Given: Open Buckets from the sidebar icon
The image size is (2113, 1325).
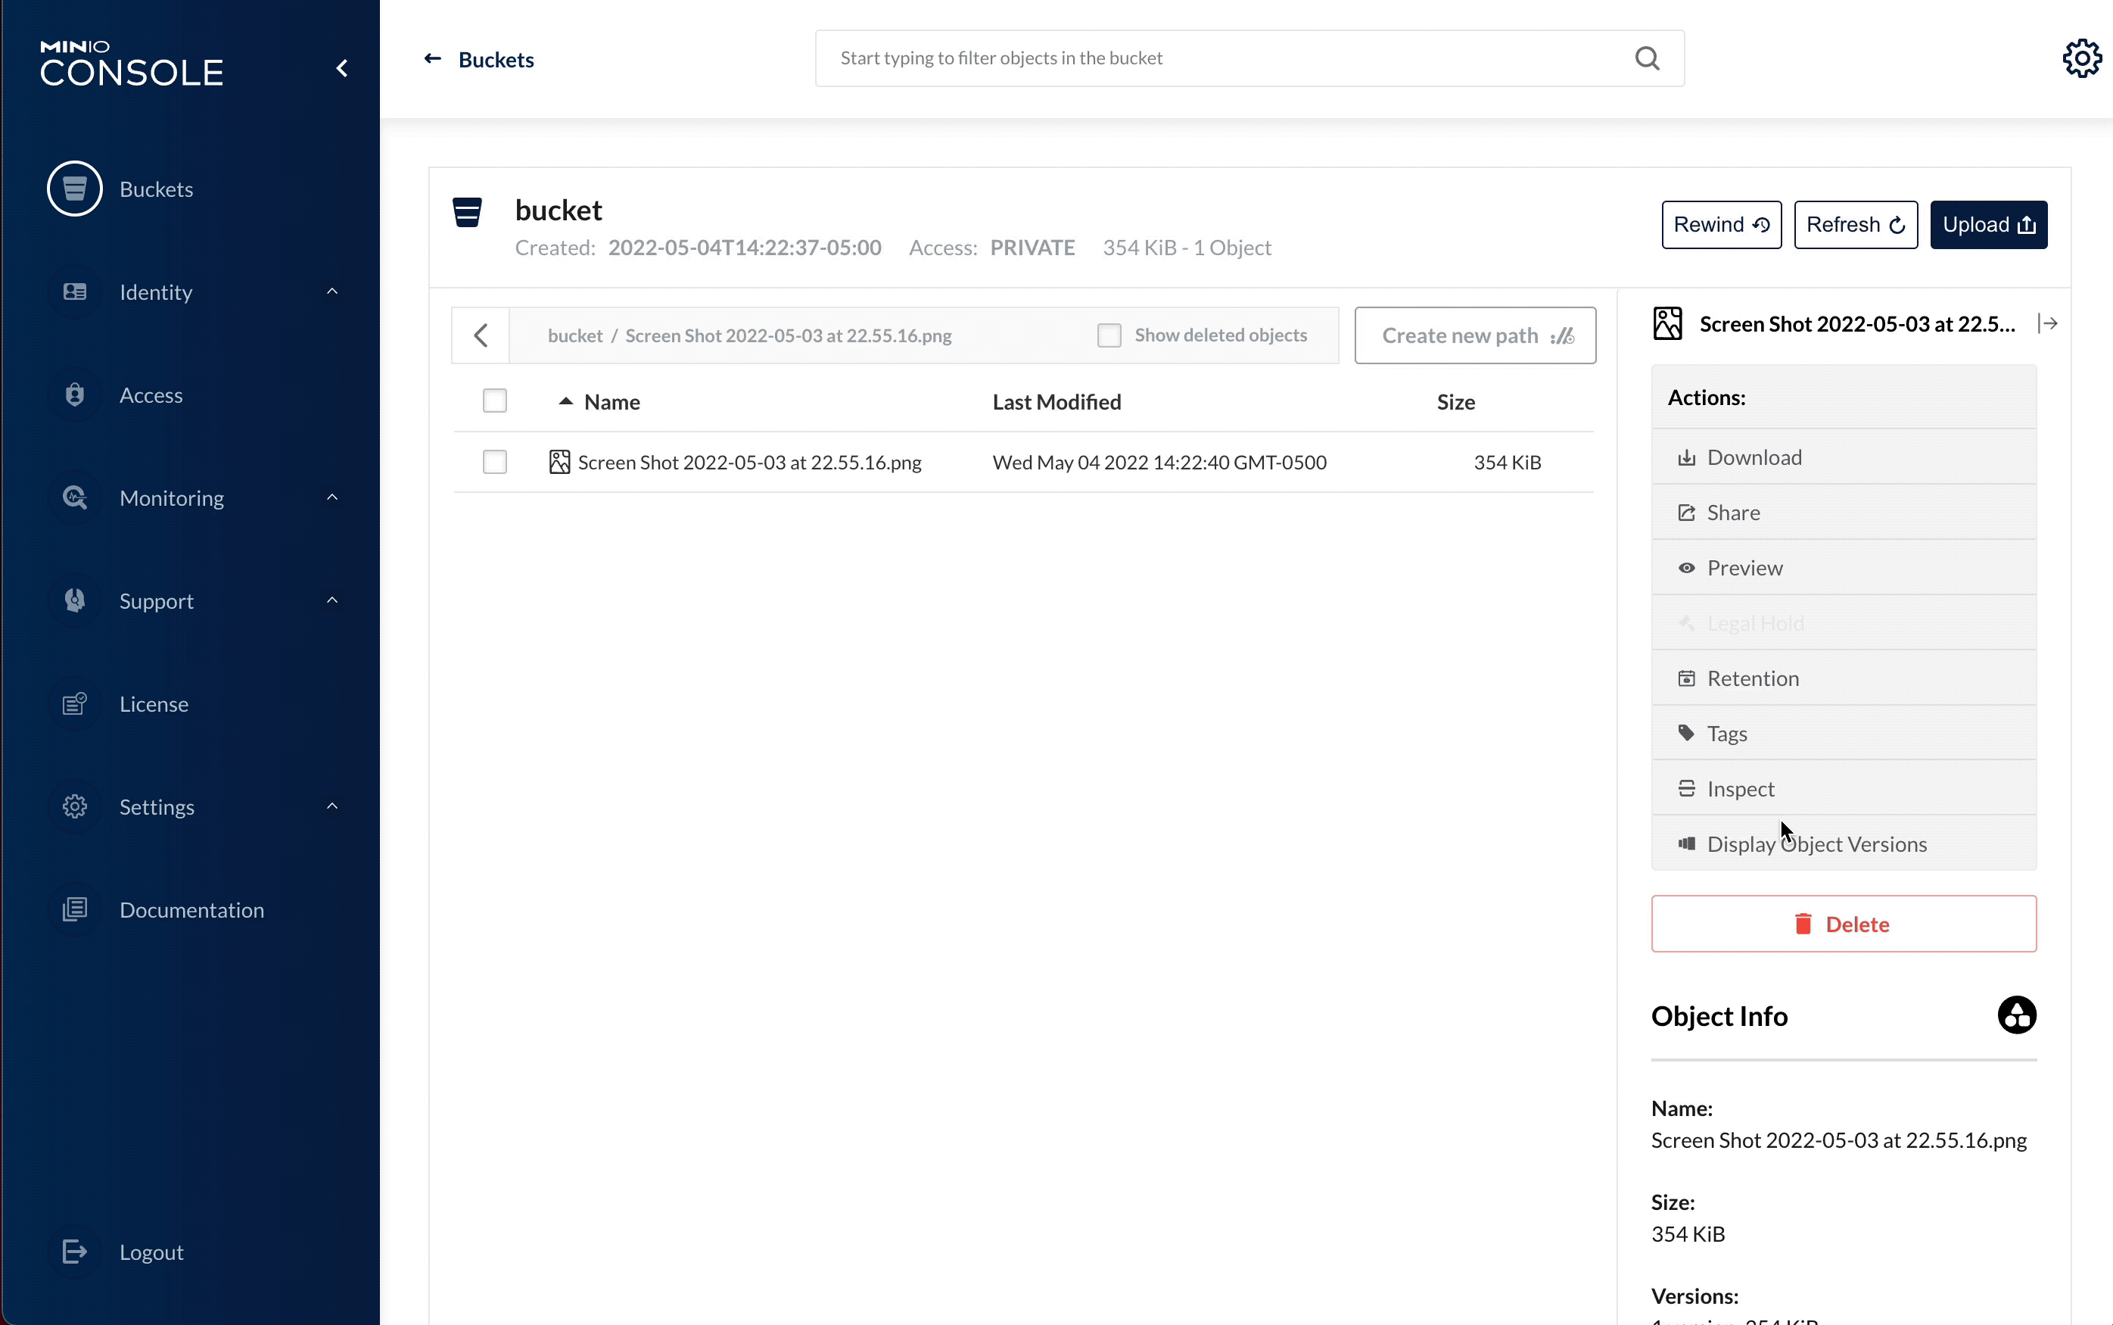Looking at the screenshot, I should click(76, 189).
